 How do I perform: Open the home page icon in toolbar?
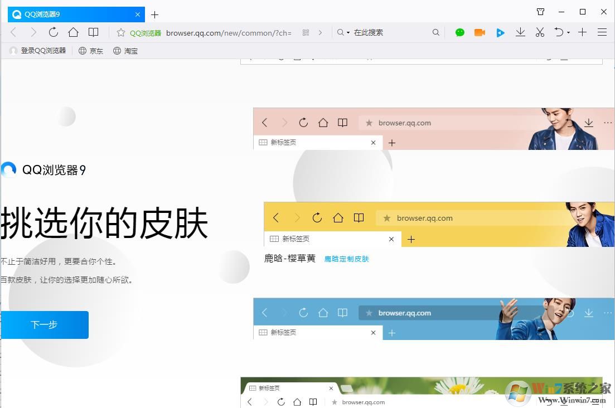(x=74, y=32)
